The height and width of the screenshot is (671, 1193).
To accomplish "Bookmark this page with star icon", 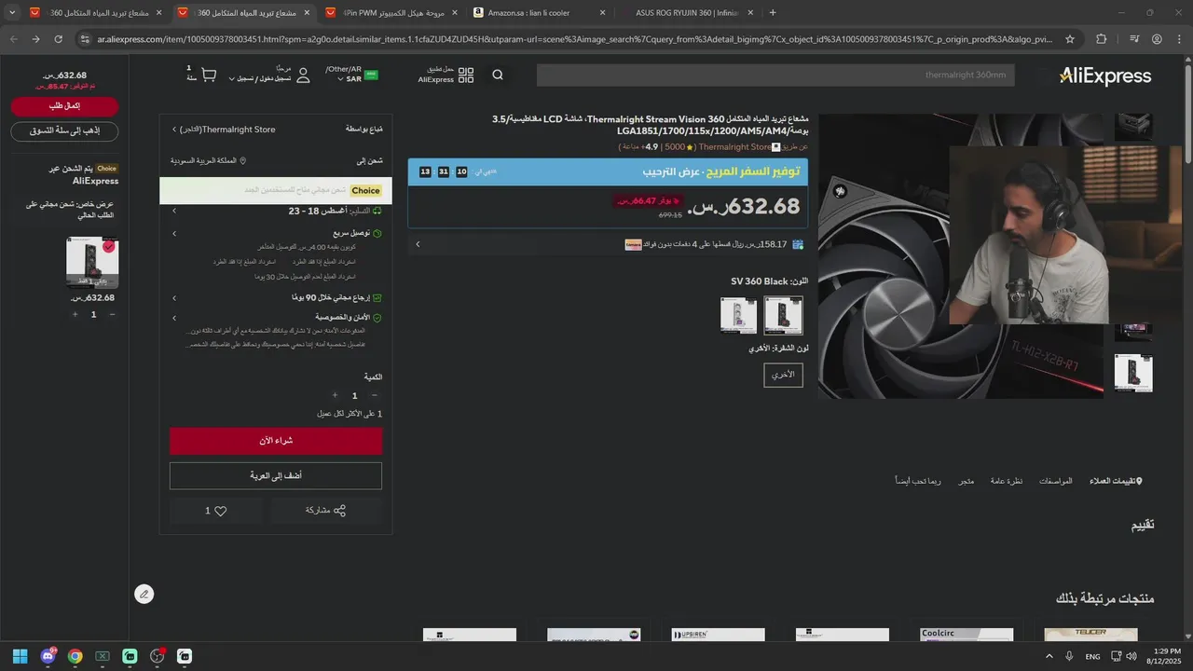I will (1070, 39).
